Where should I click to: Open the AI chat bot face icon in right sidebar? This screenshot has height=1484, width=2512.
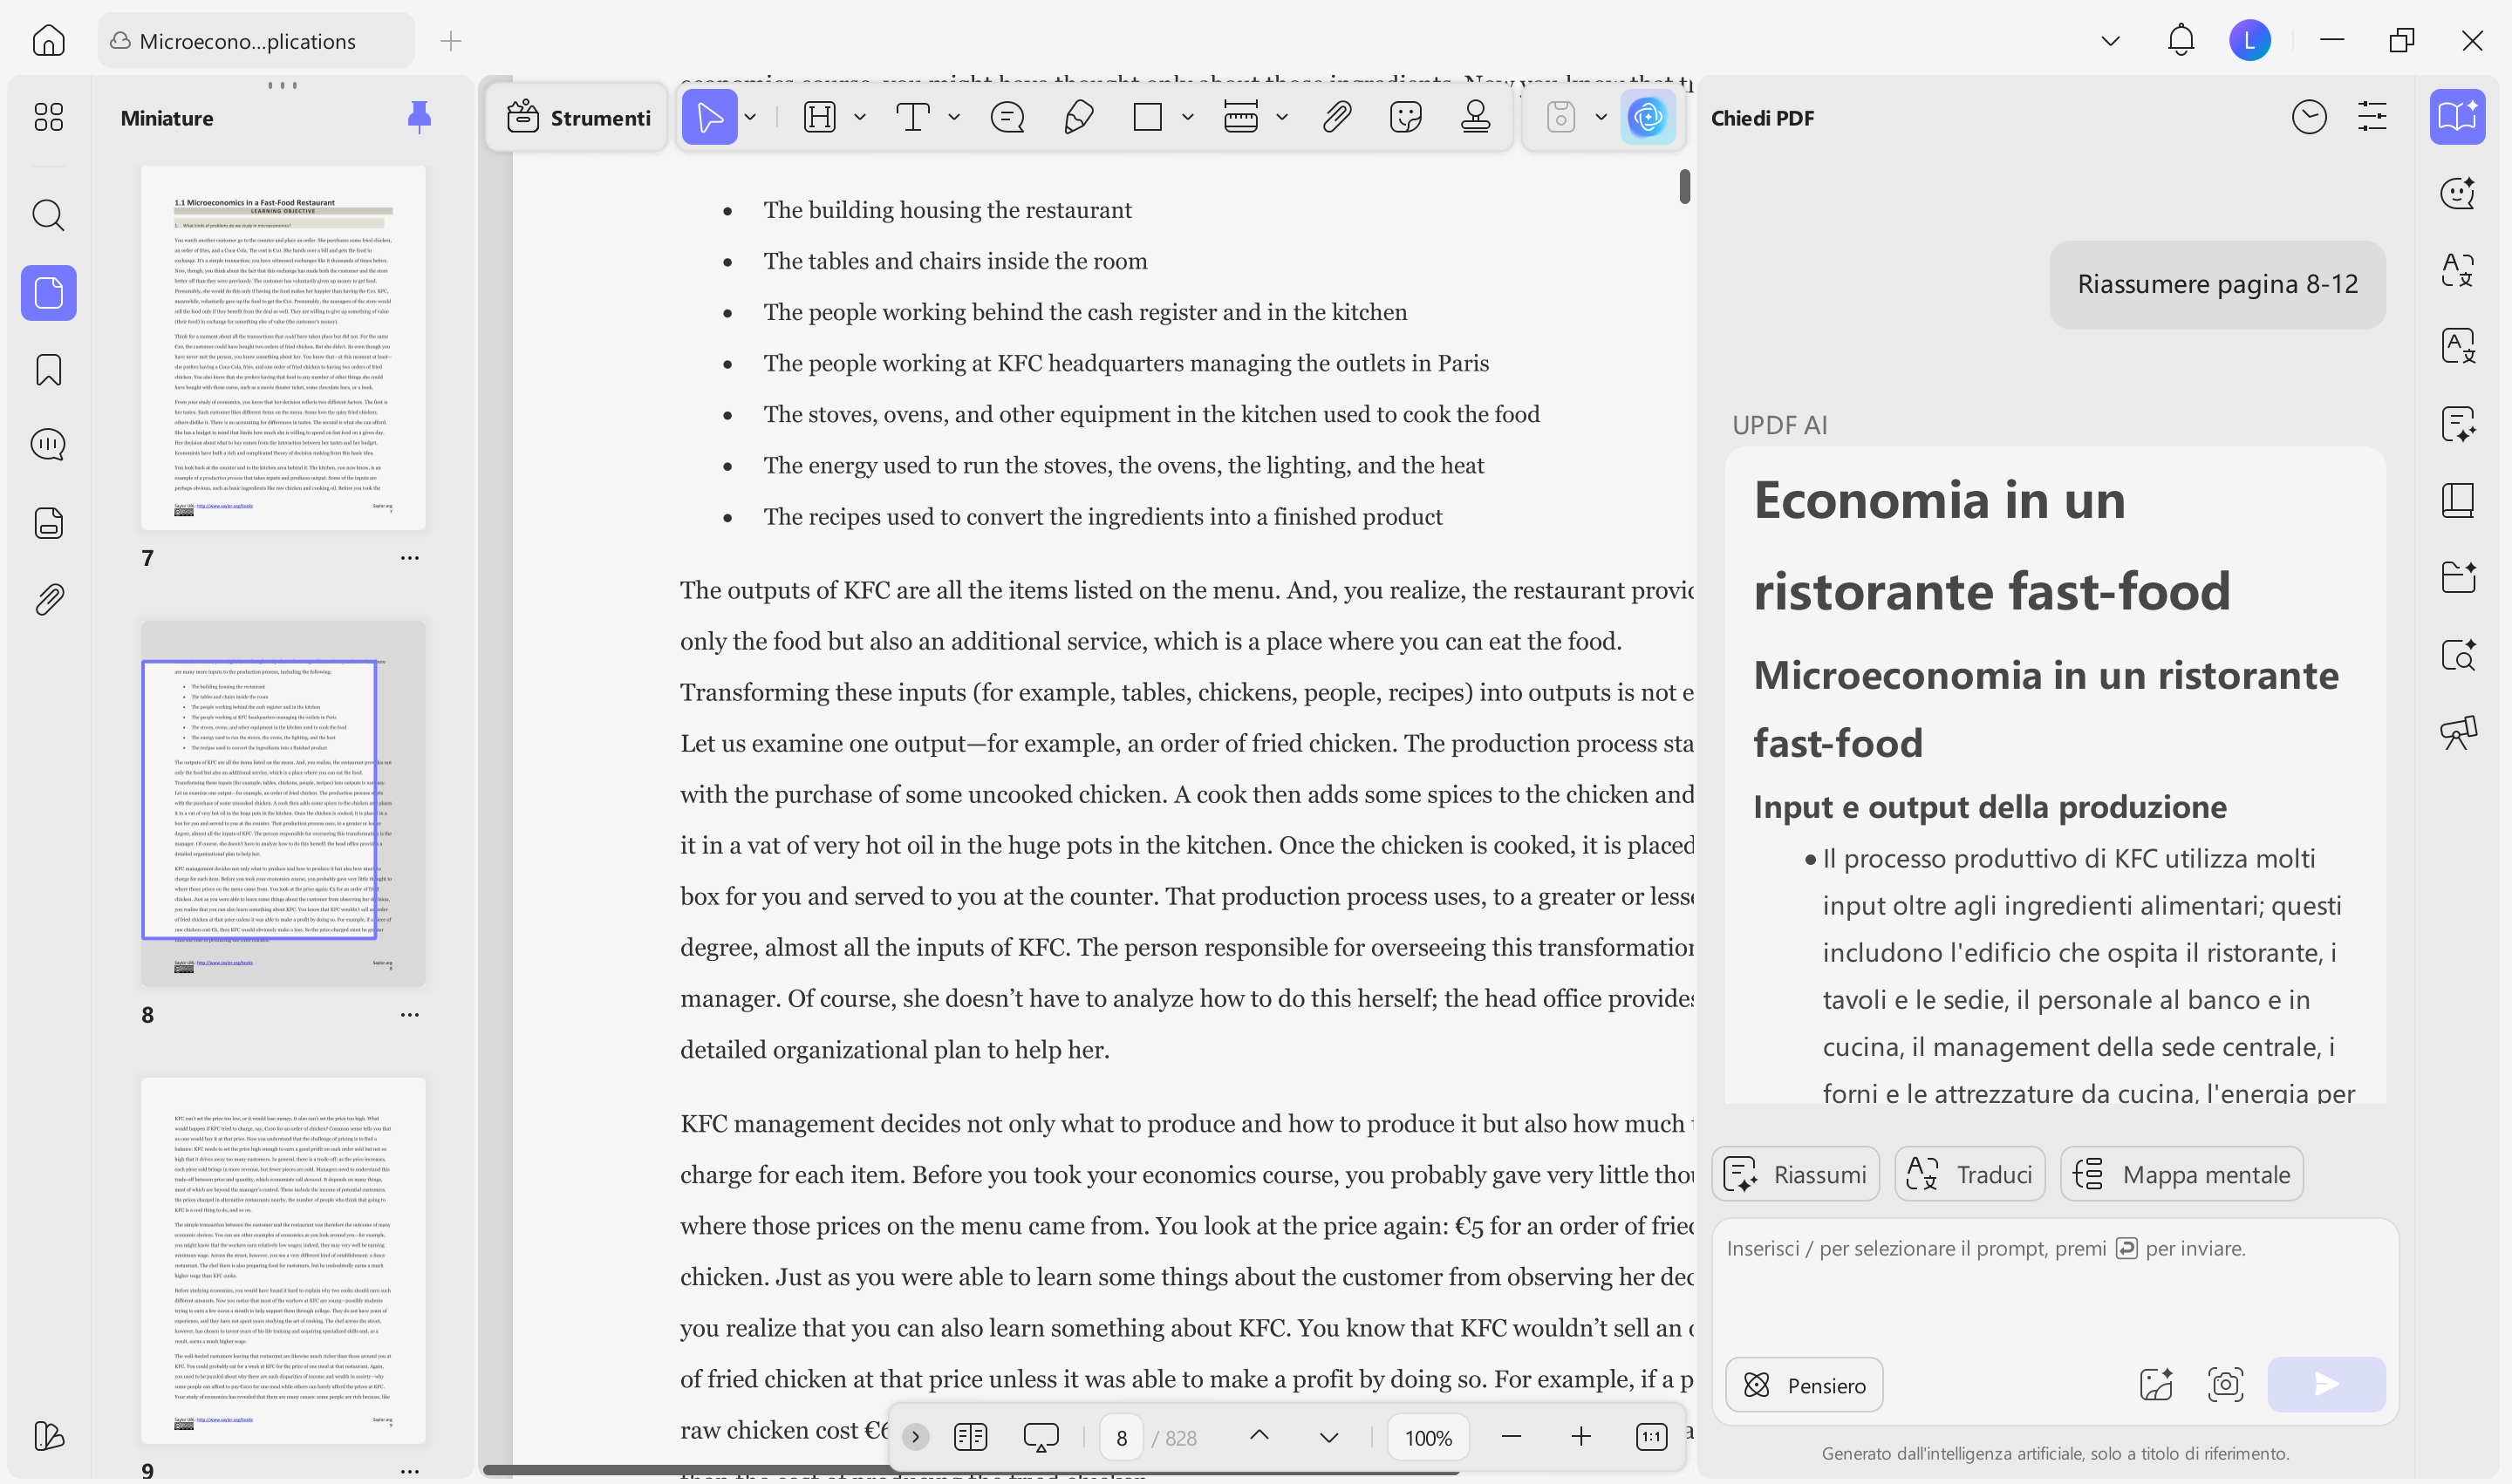pyautogui.click(x=2458, y=193)
